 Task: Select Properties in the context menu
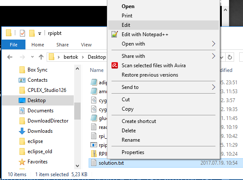tap(163, 152)
